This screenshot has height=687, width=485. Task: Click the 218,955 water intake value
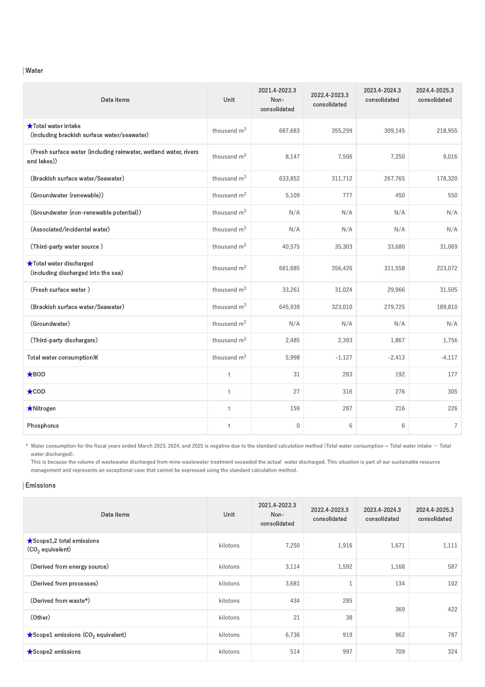(447, 131)
